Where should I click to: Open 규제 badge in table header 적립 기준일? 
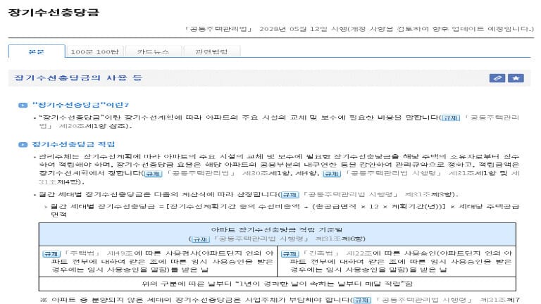click(200, 239)
